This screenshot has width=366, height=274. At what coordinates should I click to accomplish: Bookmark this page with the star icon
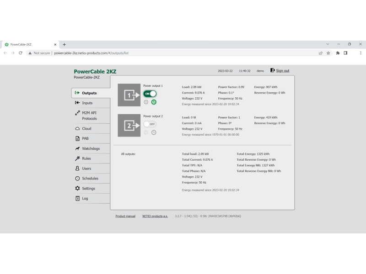point(328,53)
